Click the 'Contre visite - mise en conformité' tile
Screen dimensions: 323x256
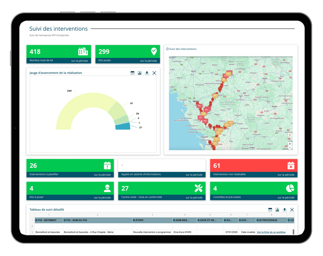161,191
